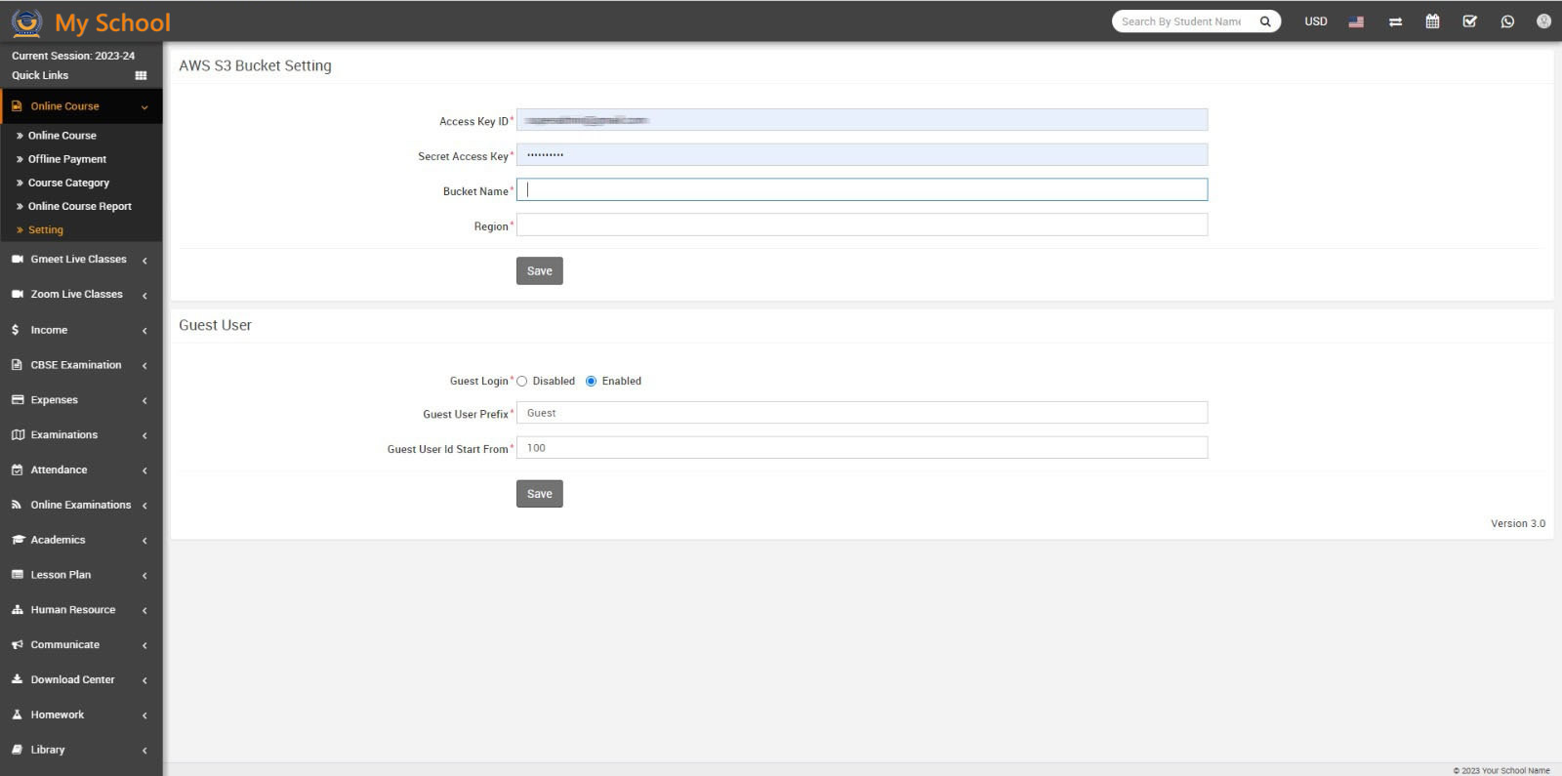The image size is (1562, 776).
Task: Expand the Human Resource menu
Action: 73,610
